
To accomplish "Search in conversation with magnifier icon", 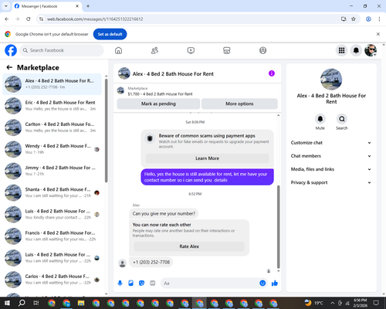I will (x=342, y=119).
